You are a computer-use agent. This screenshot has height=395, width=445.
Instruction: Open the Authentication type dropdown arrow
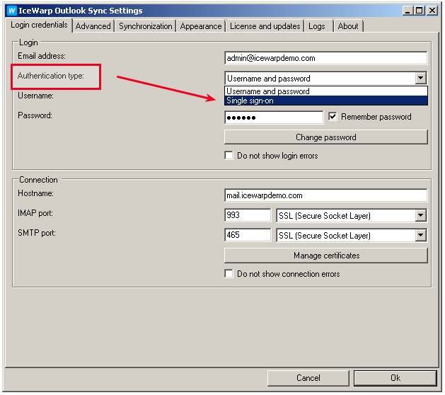coord(421,78)
